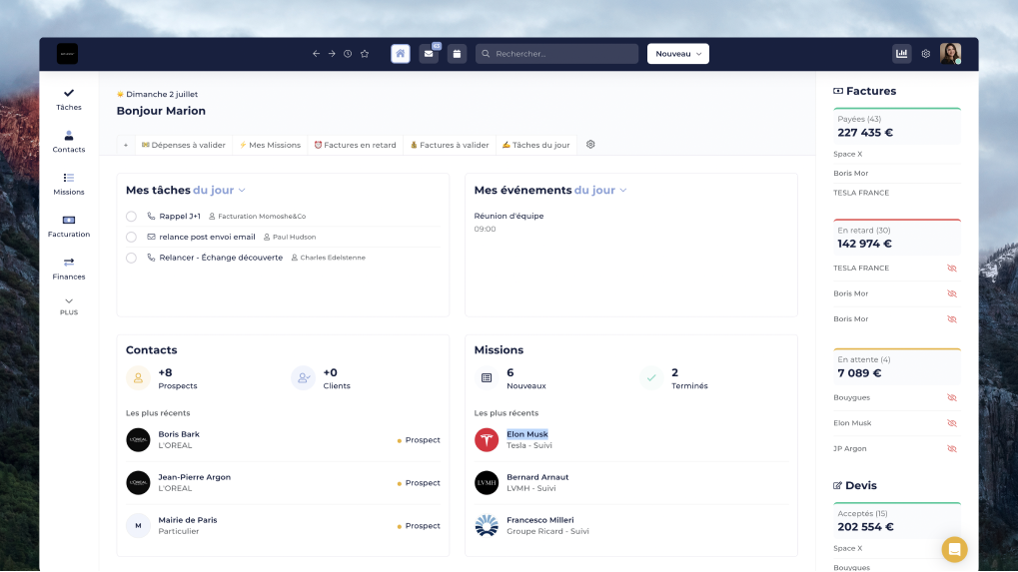Open En attente (4) invoices card
Screen dimensions: 1018x572
[896, 366]
